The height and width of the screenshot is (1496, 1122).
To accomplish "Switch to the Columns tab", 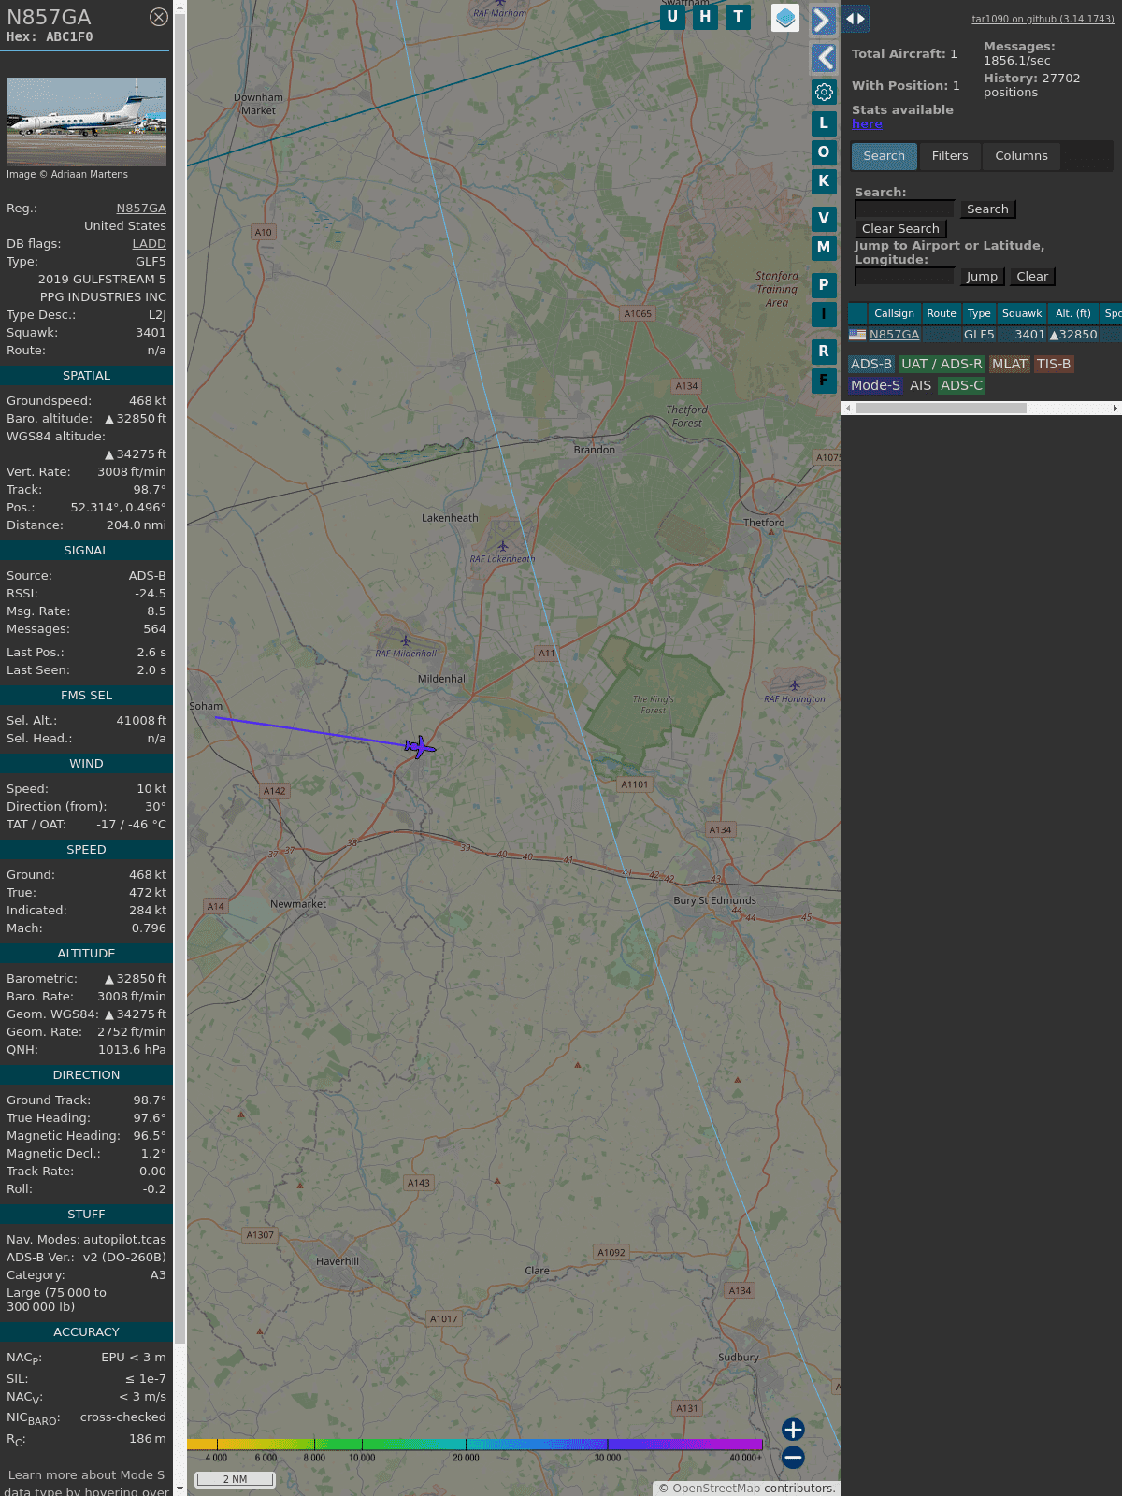I will (x=1021, y=156).
